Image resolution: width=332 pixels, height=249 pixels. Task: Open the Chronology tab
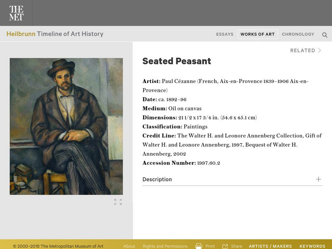tap(298, 34)
